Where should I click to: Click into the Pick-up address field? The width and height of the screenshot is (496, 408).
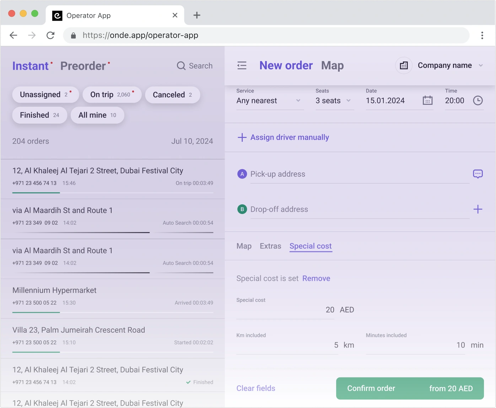click(359, 174)
